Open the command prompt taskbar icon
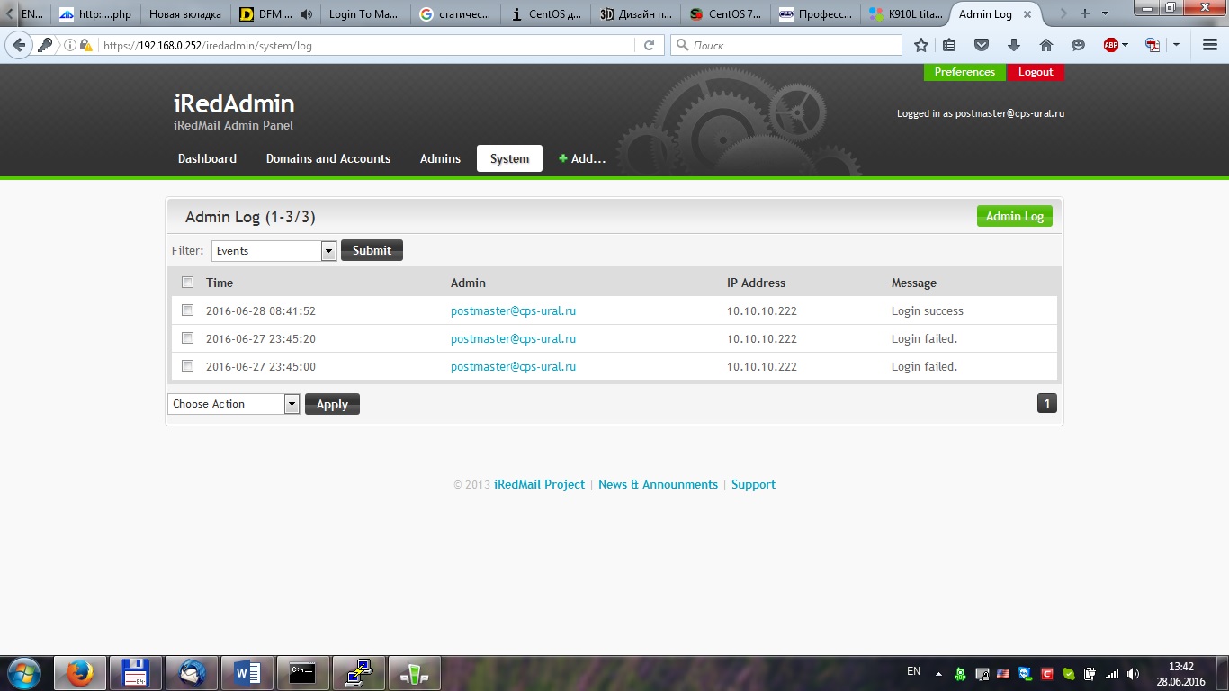 303,673
